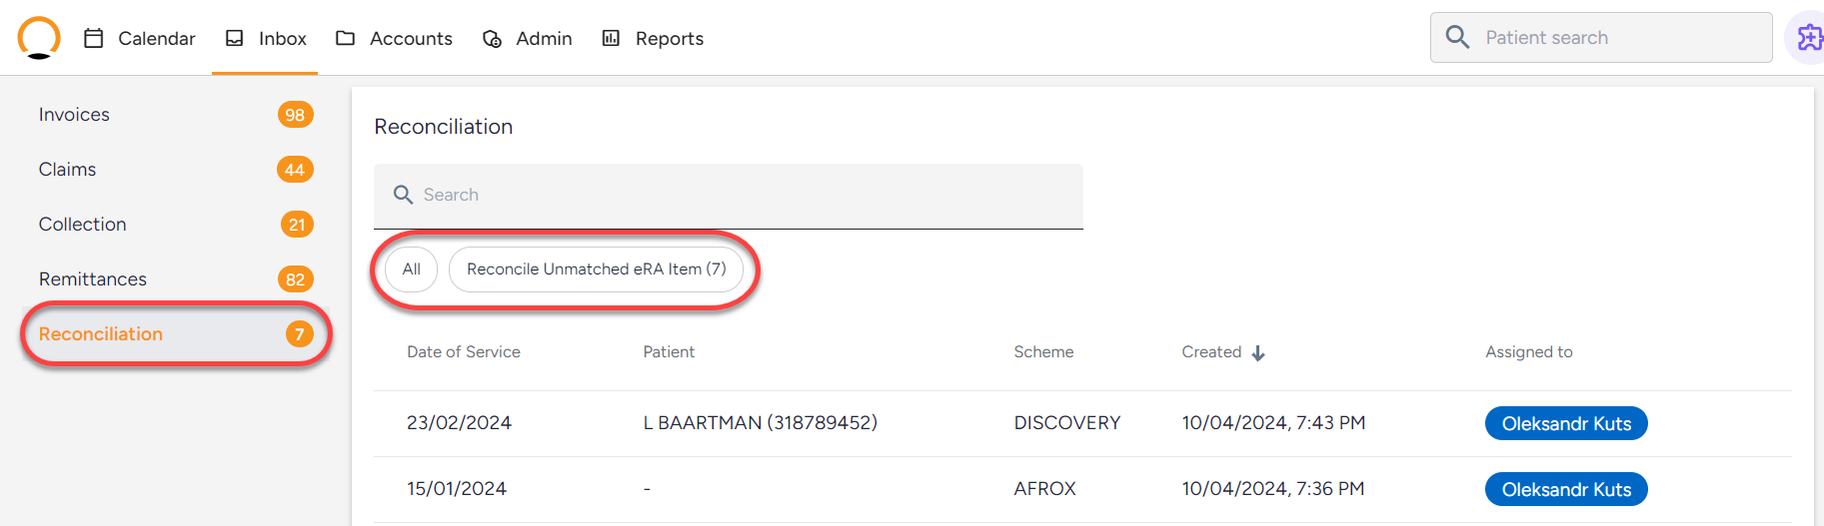Screen dimensions: 1824x526
Task: Click Oleksandr Kuts badge for AFROX row
Action: click(1566, 489)
